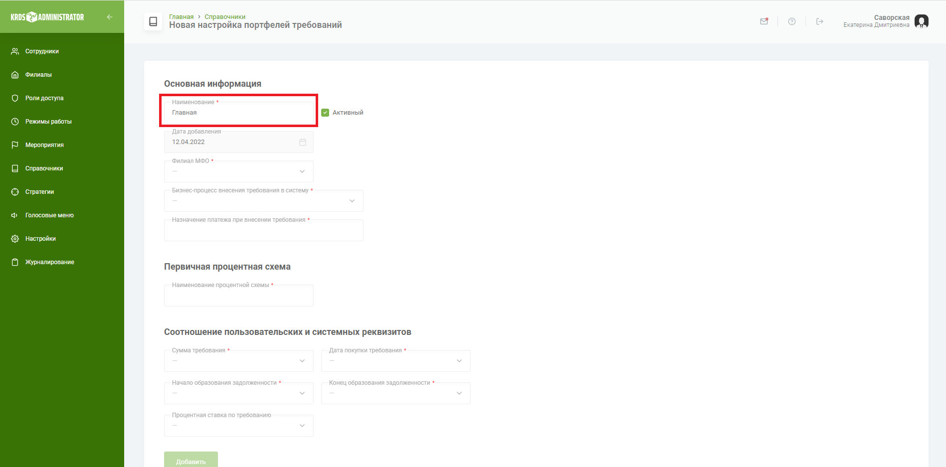Viewport: 946px width, 467px height.
Task: Open Сотрудники in the sidebar menu
Action: tap(42, 51)
